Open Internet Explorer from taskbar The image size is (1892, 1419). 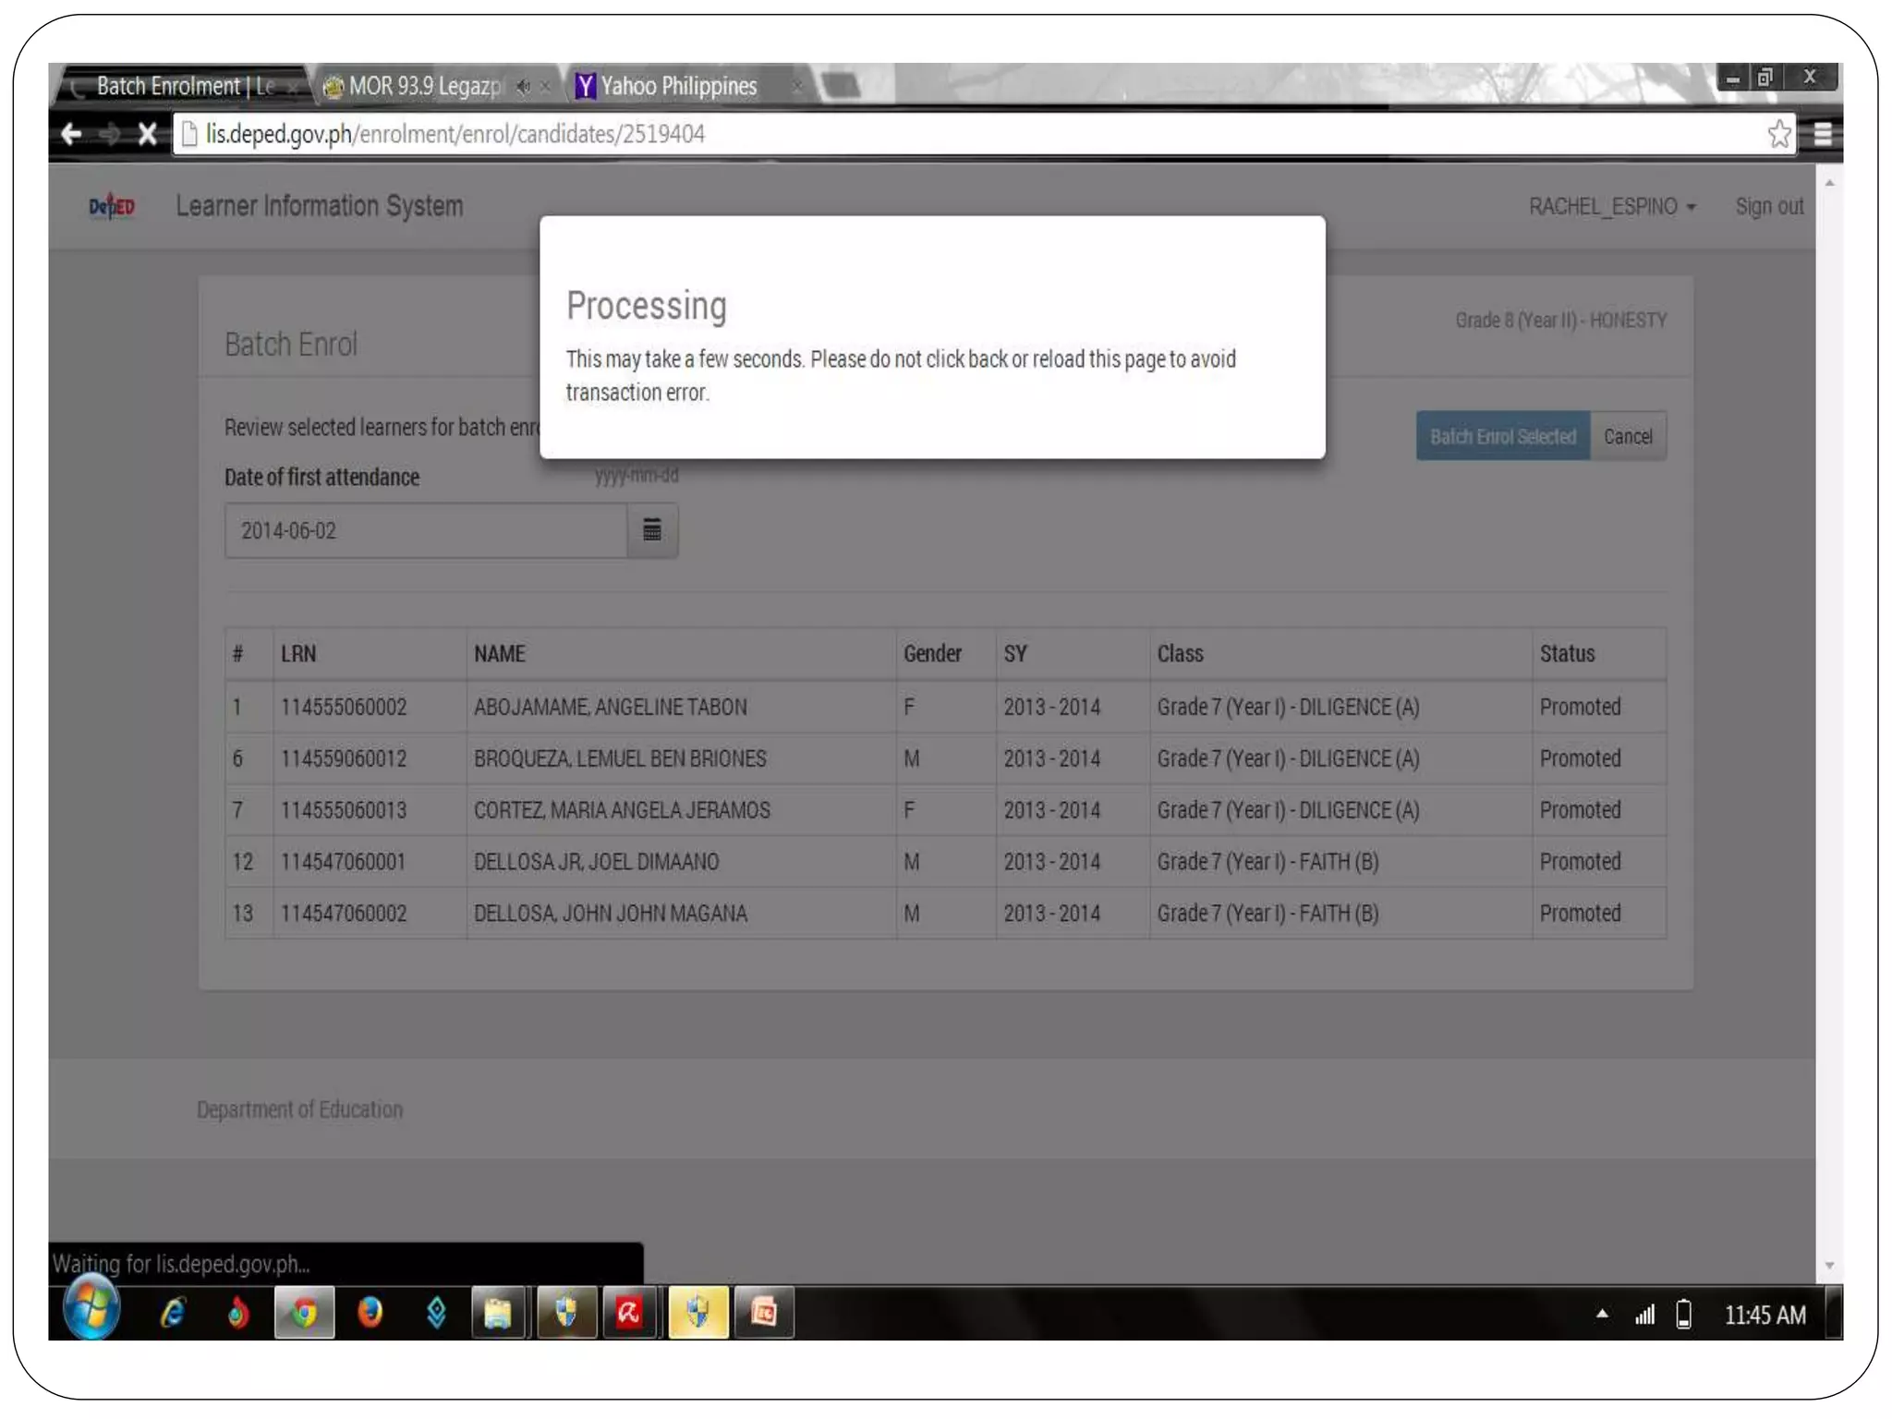pos(173,1313)
